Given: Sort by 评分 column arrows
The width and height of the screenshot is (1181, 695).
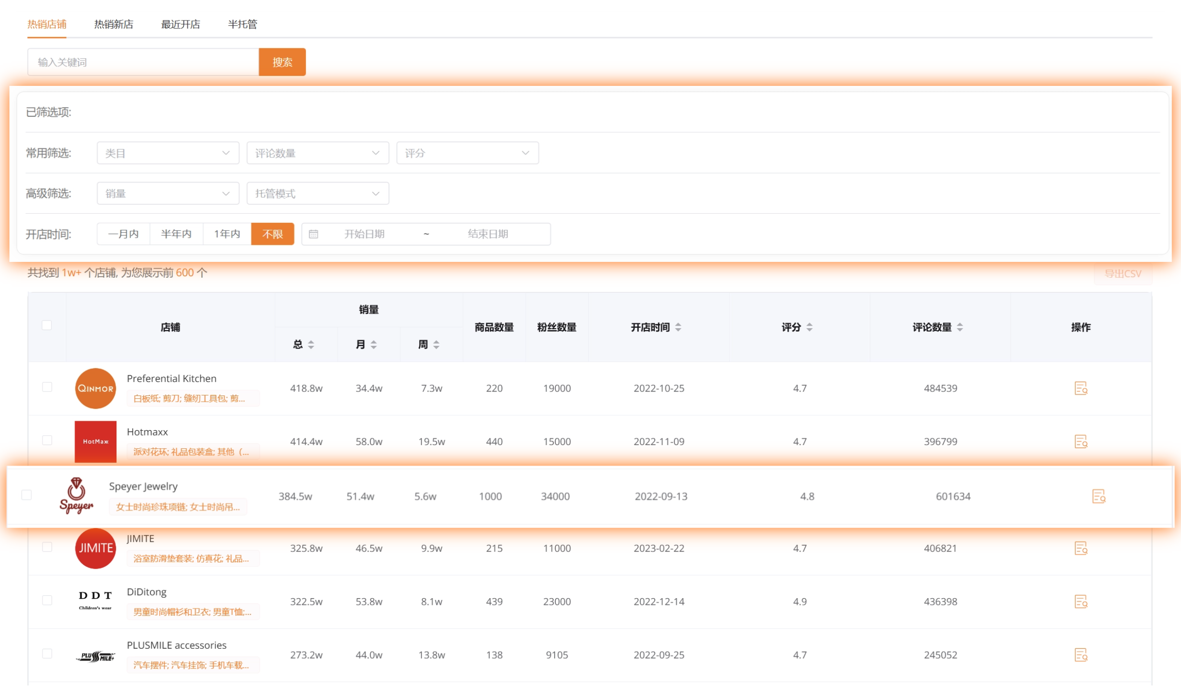Looking at the screenshot, I should coord(809,327).
